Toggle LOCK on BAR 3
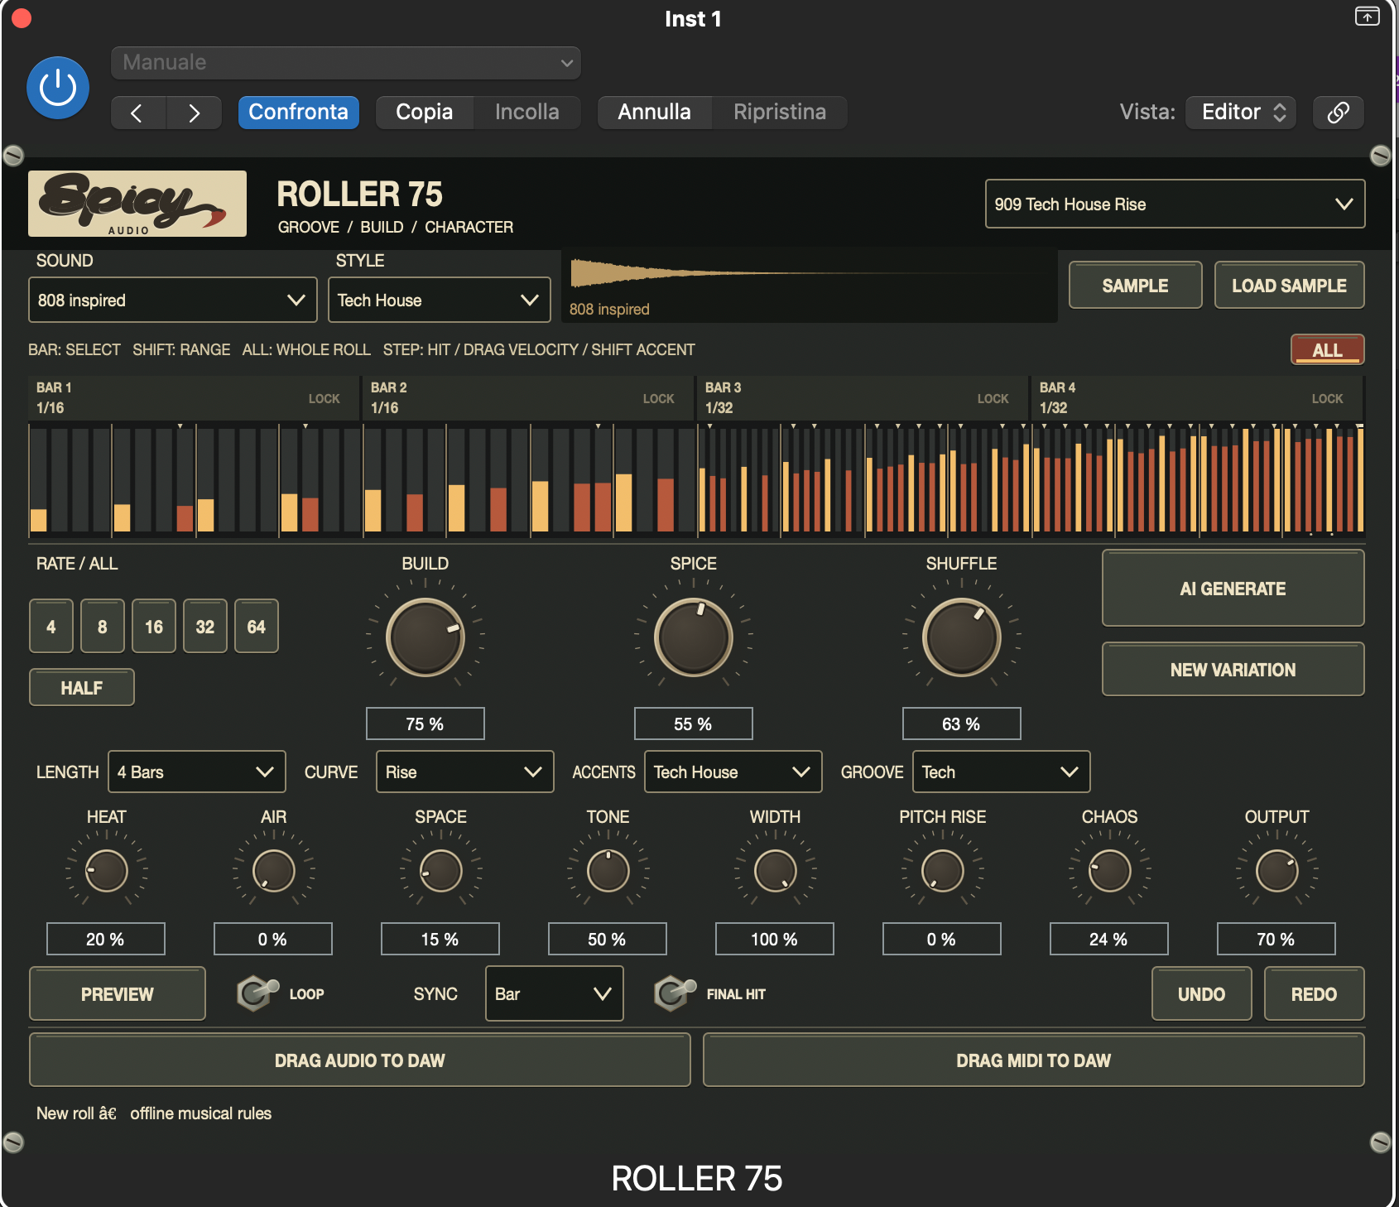 (x=993, y=399)
